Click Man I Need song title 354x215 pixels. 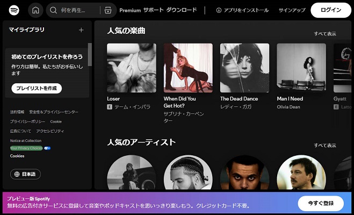(x=290, y=99)
